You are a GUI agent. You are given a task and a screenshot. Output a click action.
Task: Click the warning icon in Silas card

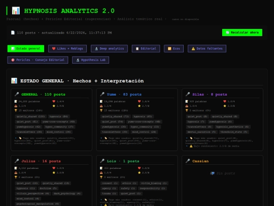(191, 146)
